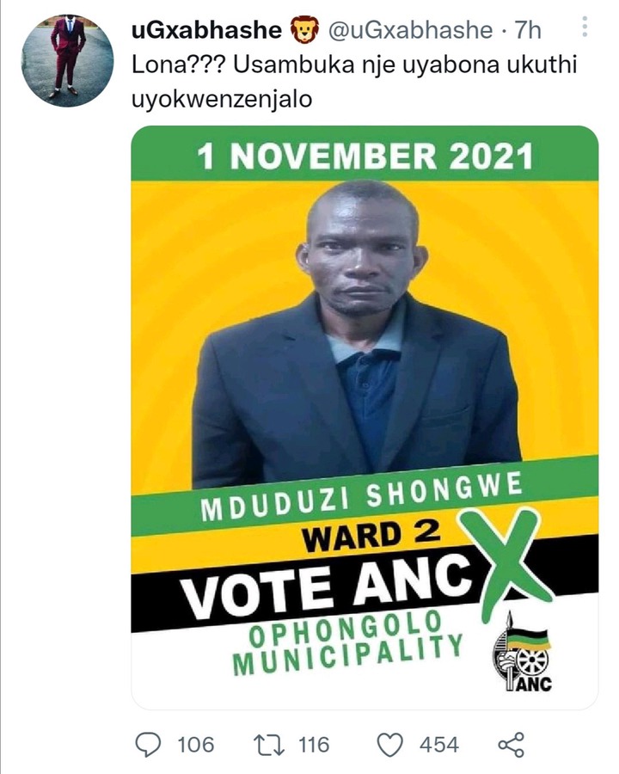
Task: Like the tweet with the heart icon
Action: tap(390, 745)
